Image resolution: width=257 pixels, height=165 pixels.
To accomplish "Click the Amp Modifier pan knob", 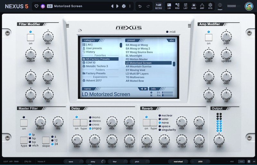I will 226,36.
